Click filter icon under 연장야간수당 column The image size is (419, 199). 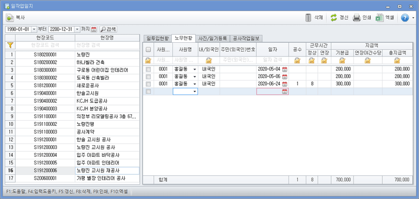(x=368, y=61)
